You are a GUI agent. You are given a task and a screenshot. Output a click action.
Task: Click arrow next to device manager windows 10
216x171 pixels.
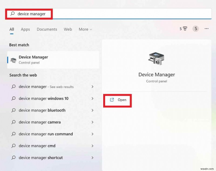(x=92, y=98)
